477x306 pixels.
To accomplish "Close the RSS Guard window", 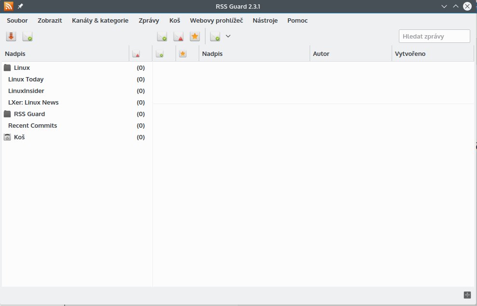I will point(467,6).
